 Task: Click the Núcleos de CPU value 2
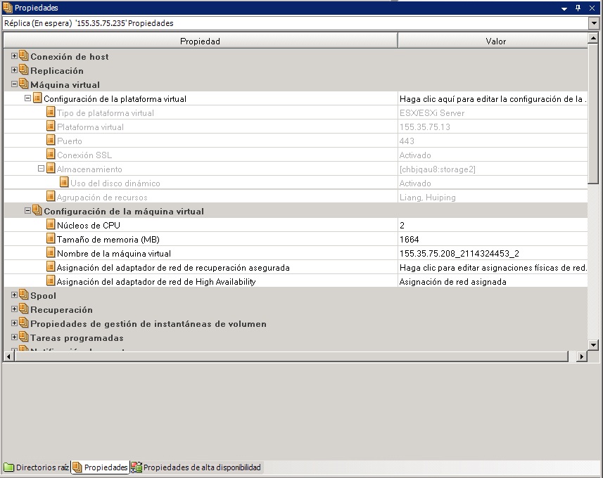click(x=493, y=225)
